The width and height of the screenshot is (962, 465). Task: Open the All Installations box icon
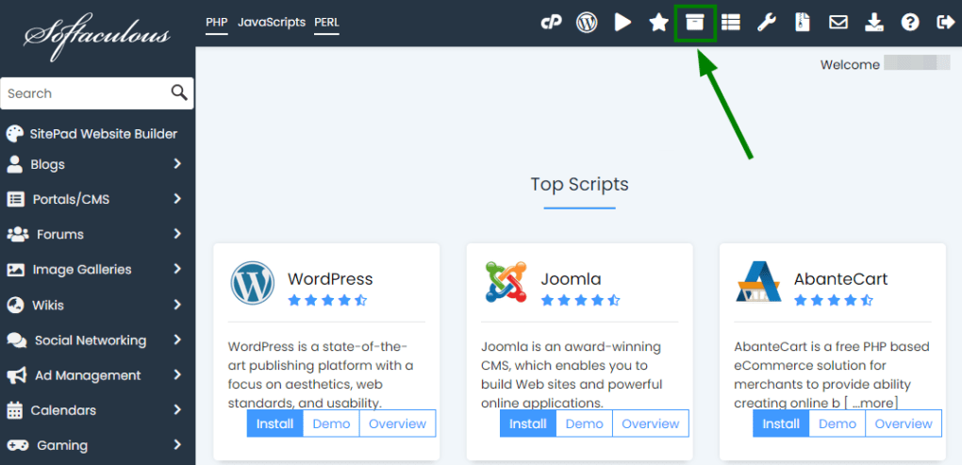(694, 23)
